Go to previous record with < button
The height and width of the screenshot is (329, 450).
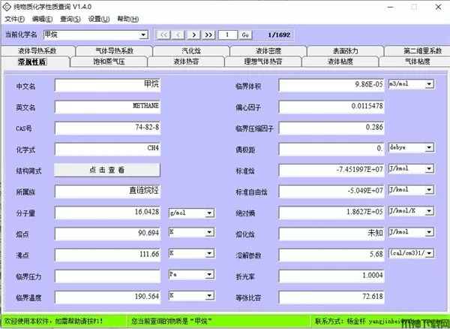click(178, 35)
